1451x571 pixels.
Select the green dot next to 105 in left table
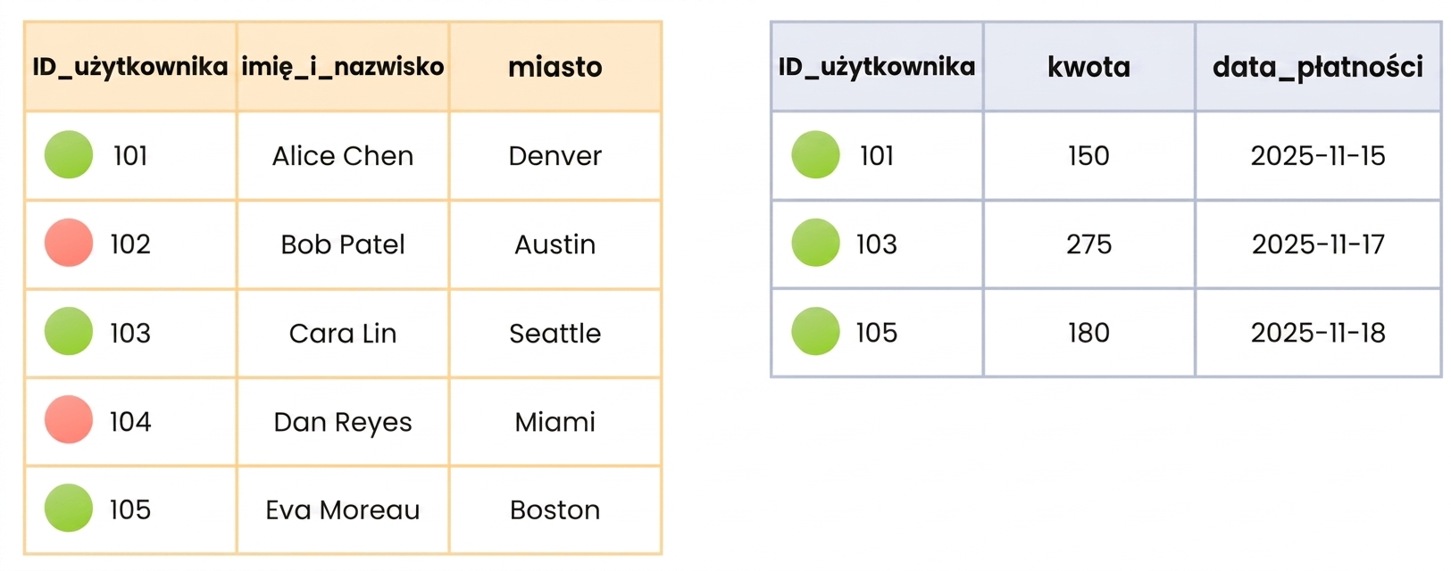[69, 508]
